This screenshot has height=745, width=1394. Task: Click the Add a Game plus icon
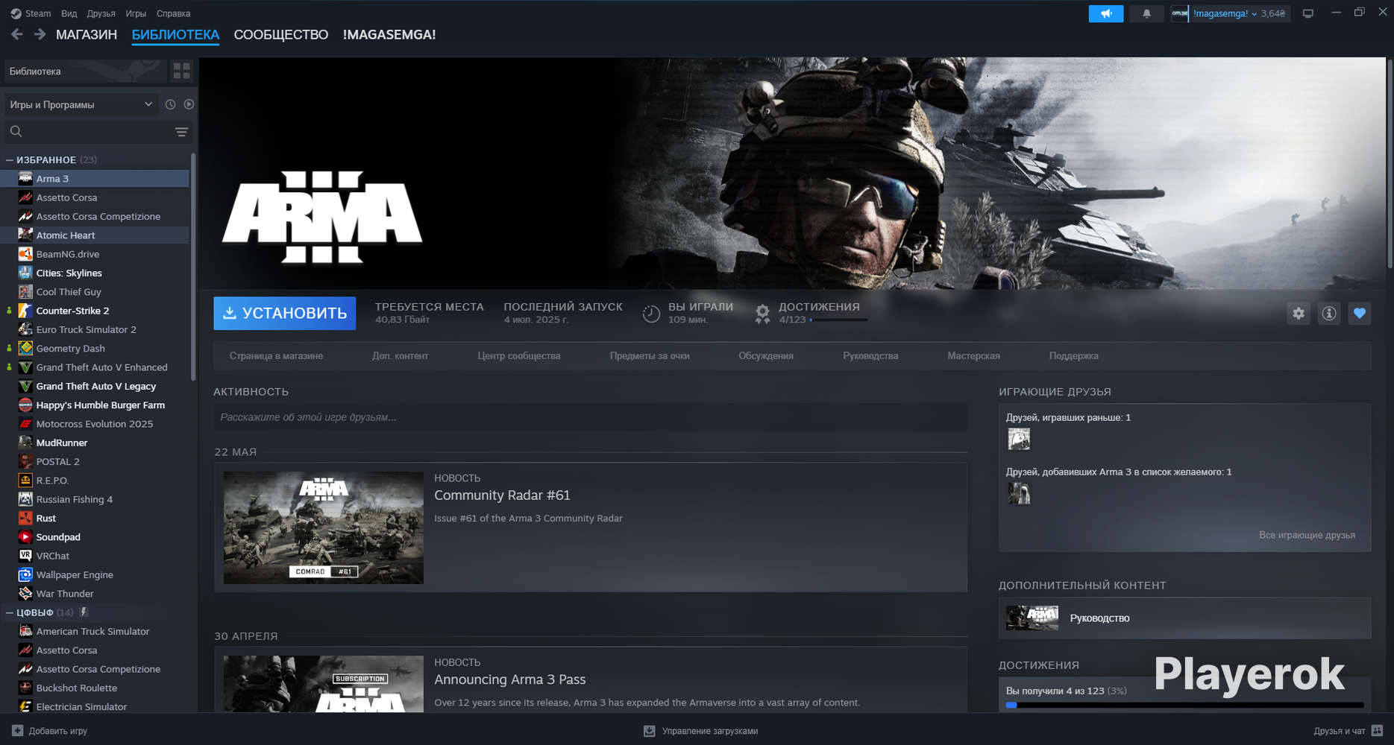18,731
